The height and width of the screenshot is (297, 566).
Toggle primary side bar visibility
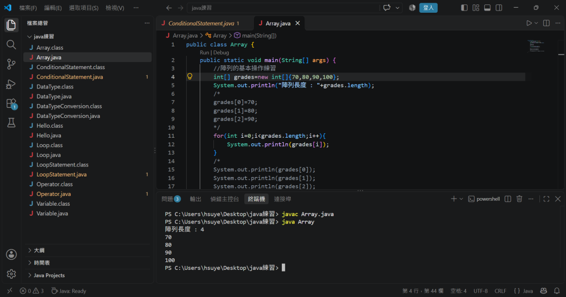464,8
